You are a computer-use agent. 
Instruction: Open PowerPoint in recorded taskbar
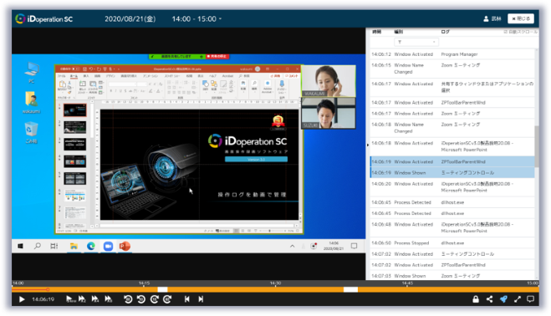click(125, 247)
